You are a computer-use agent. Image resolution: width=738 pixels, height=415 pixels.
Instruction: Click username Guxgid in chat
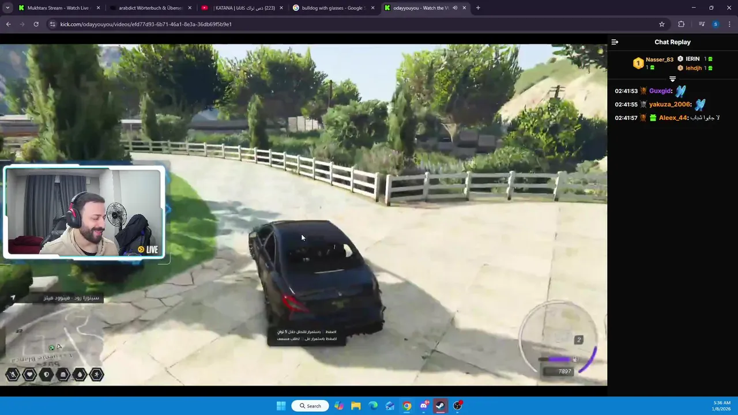tap(660, 91)
